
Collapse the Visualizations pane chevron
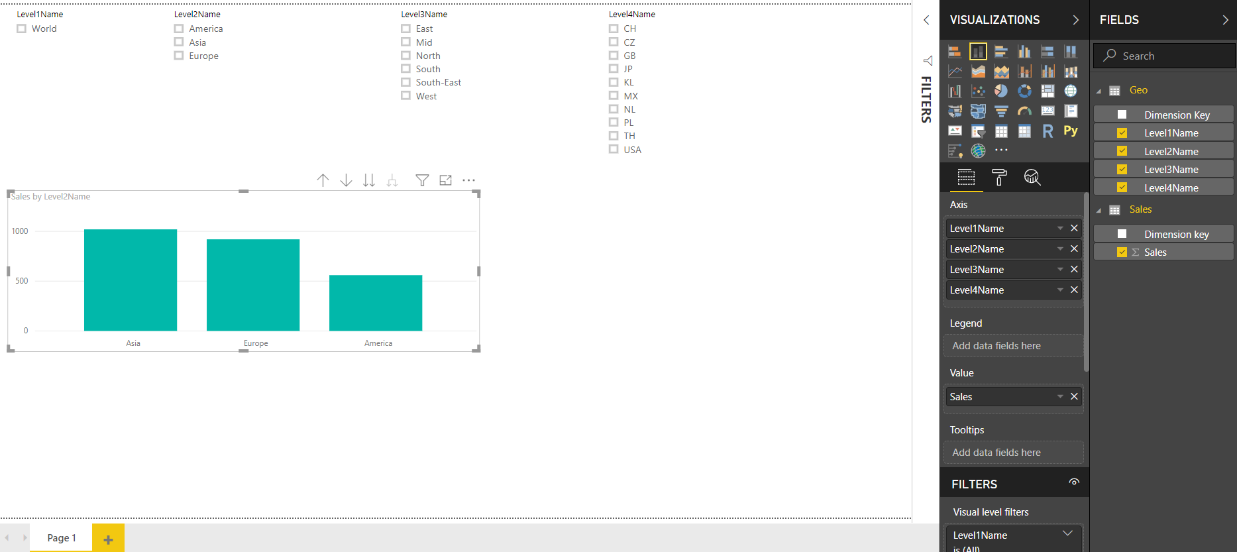(x=1075, y=20)
